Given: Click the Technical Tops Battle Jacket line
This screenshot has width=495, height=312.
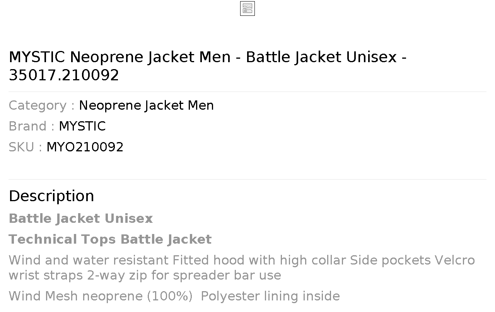Looking at the screenshot, I should coord(110,239).
